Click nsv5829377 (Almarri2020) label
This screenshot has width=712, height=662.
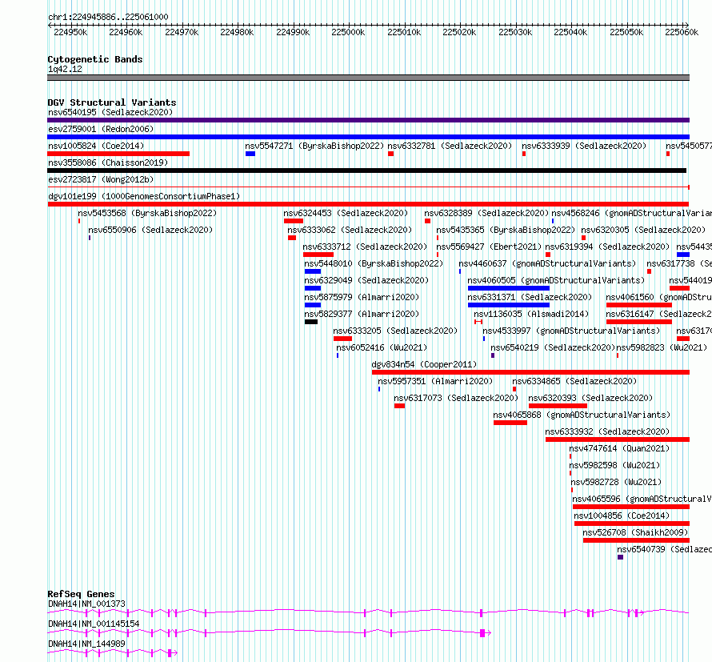[x=362, y=314]
